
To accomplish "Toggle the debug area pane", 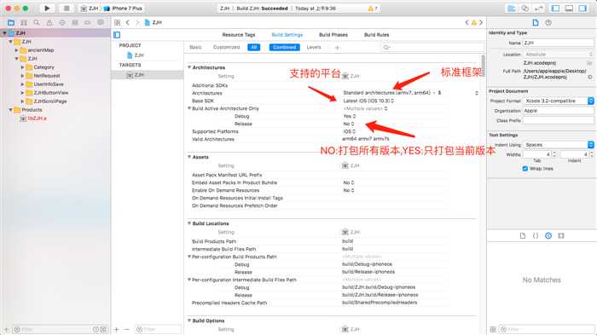I will click(569, 8).
